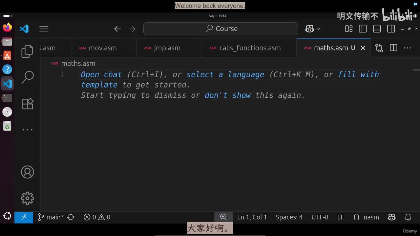Viewport: 420px width, 236px height.
Task: Show Applications with the Ubuntu logo
Action: pyautogui.click(x=7, y=216)
